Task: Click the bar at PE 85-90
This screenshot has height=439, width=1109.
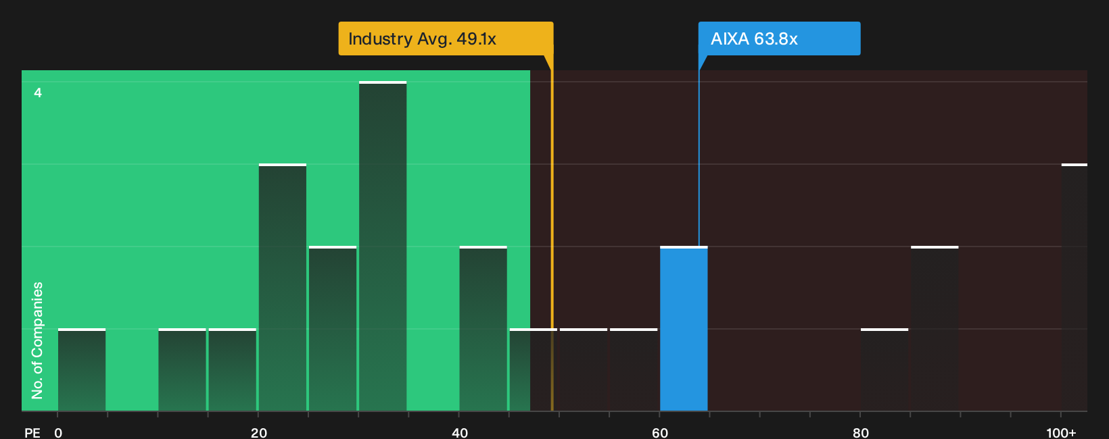Action: tap(935, 329)
